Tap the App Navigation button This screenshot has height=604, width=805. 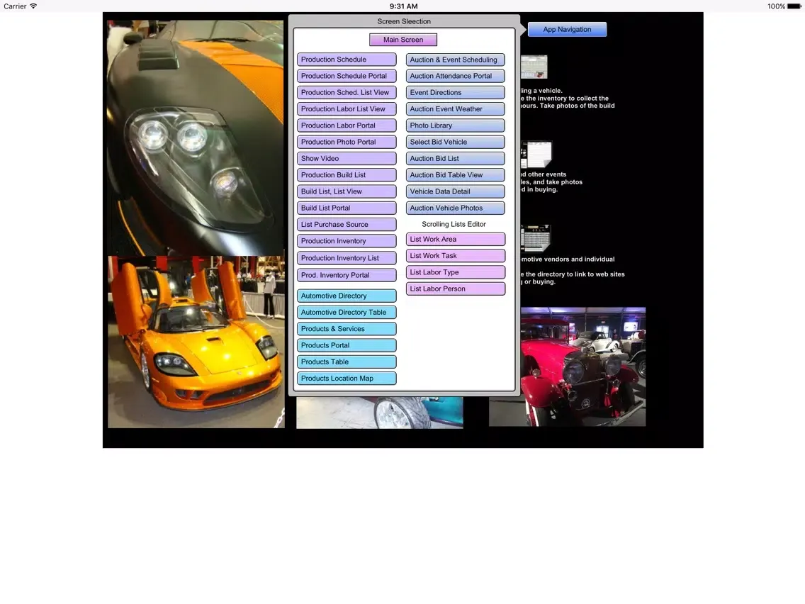click(567, 29)
